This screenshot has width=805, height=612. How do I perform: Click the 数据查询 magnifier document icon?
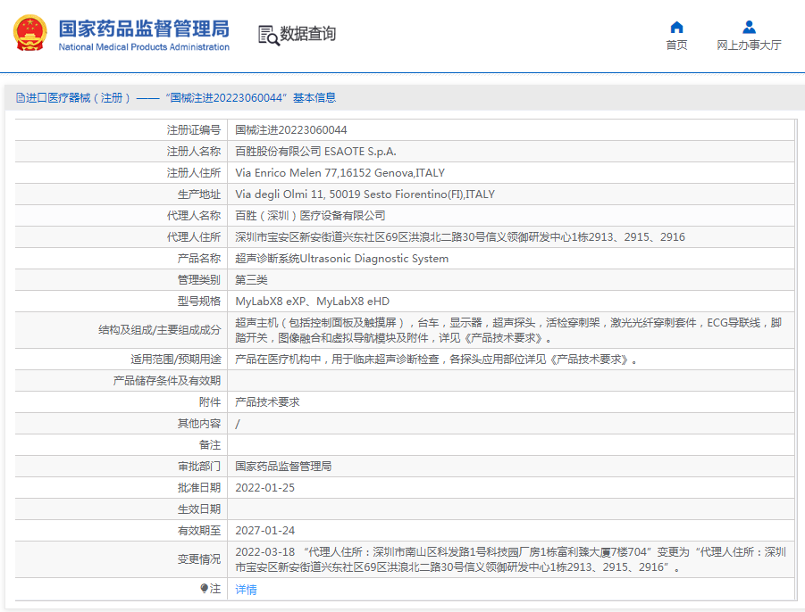tap(268, 35)
